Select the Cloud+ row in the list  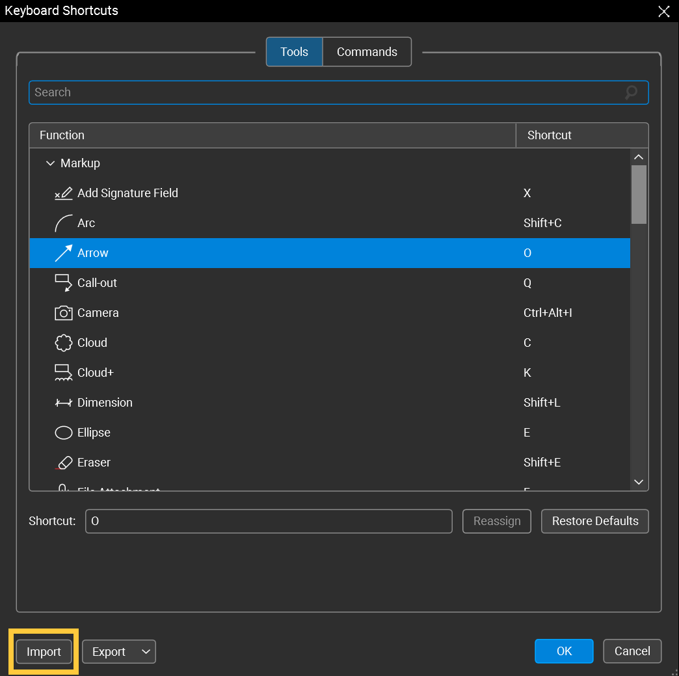pos(260,372)
